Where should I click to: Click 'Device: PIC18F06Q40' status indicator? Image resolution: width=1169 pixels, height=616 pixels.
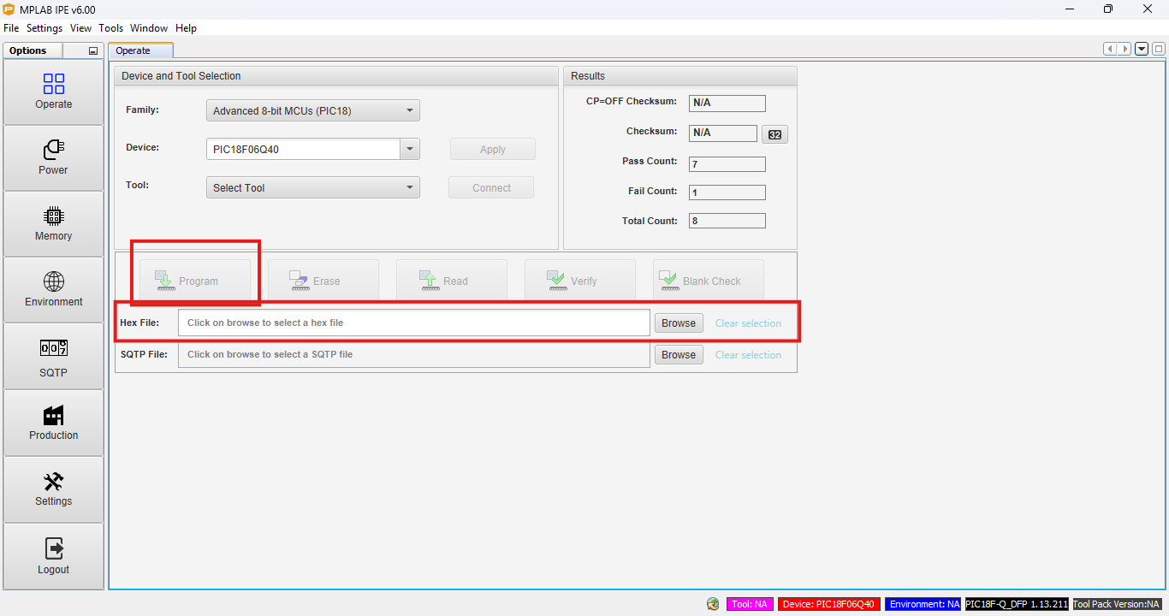coord(829,604)
